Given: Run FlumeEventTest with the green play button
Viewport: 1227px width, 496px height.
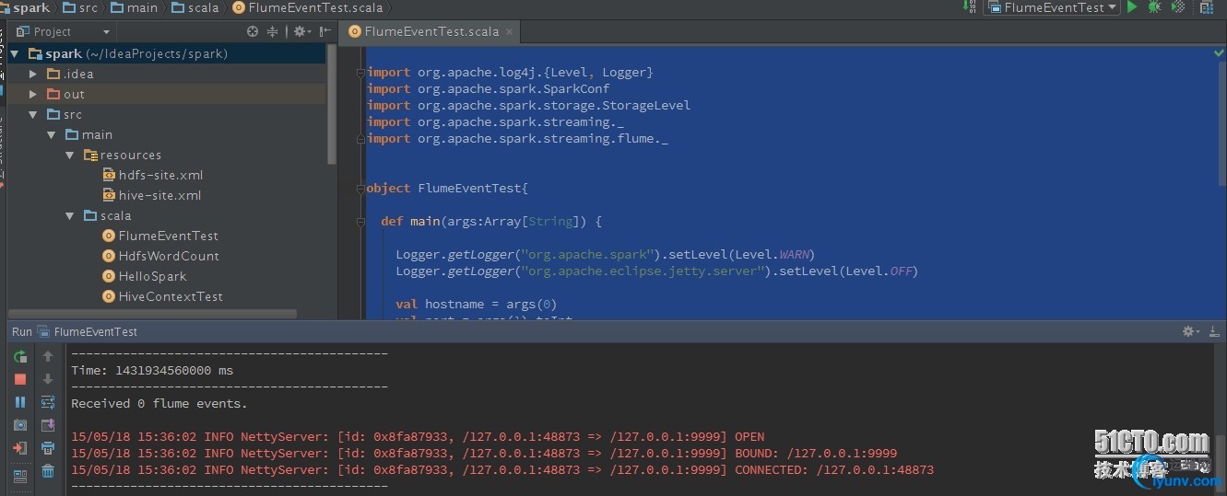Looking at the screenshot, I should coord(1131,7).
